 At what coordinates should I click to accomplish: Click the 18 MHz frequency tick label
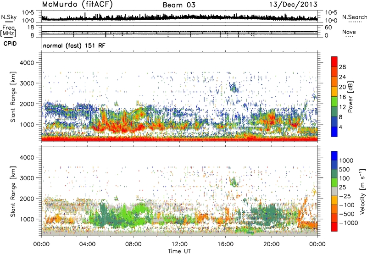pos(30,28)
